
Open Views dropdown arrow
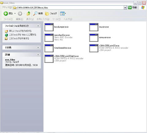[66, 13]
